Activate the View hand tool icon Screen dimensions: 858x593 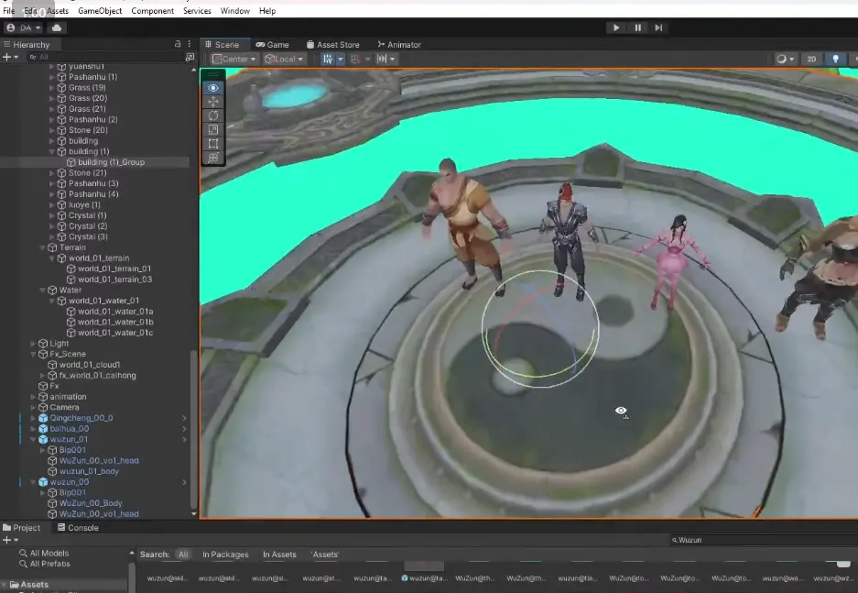(212, 88)
